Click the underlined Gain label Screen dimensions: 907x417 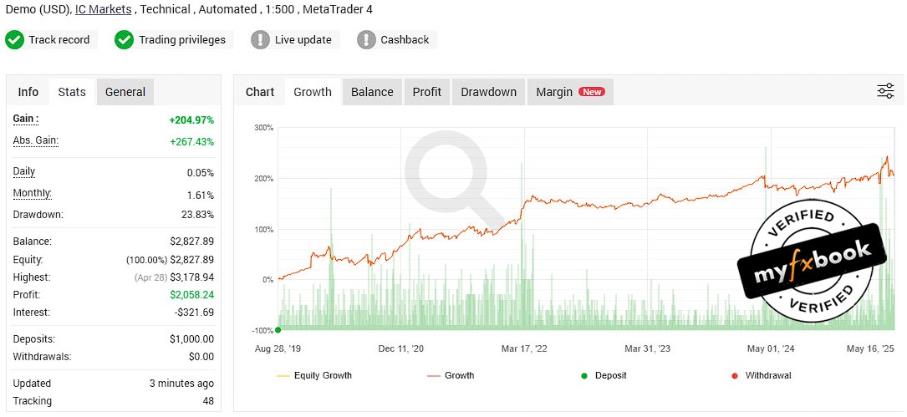pyautogui.click(x=25, y=120)
